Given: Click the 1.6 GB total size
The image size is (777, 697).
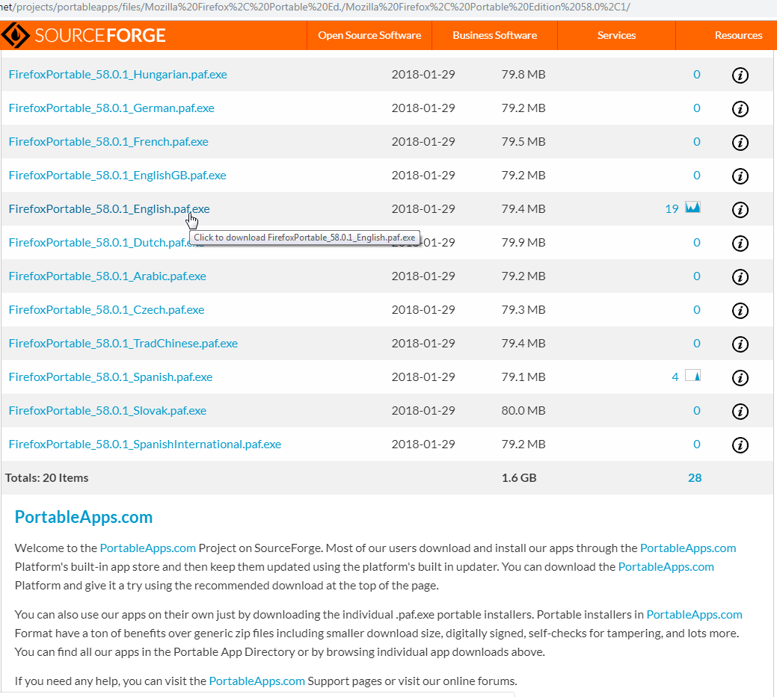Looking at the screenshot, I should pyautogui.click(x=519, y=478).
